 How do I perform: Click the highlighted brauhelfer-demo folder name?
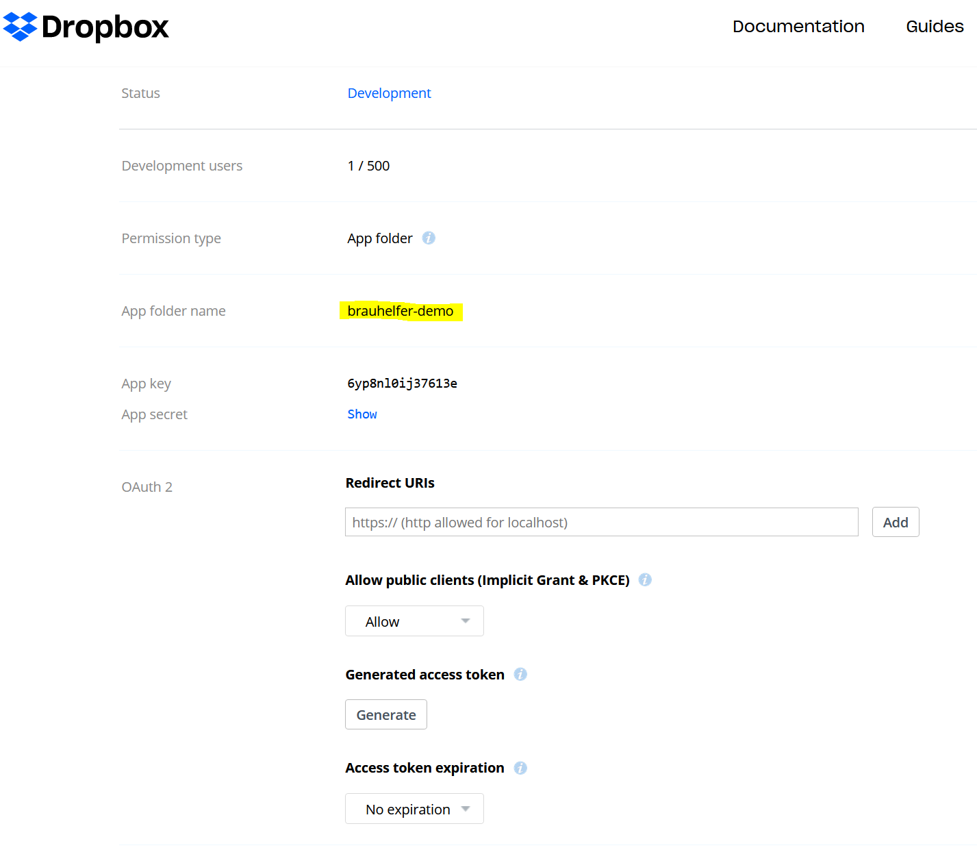pos(401,311)
